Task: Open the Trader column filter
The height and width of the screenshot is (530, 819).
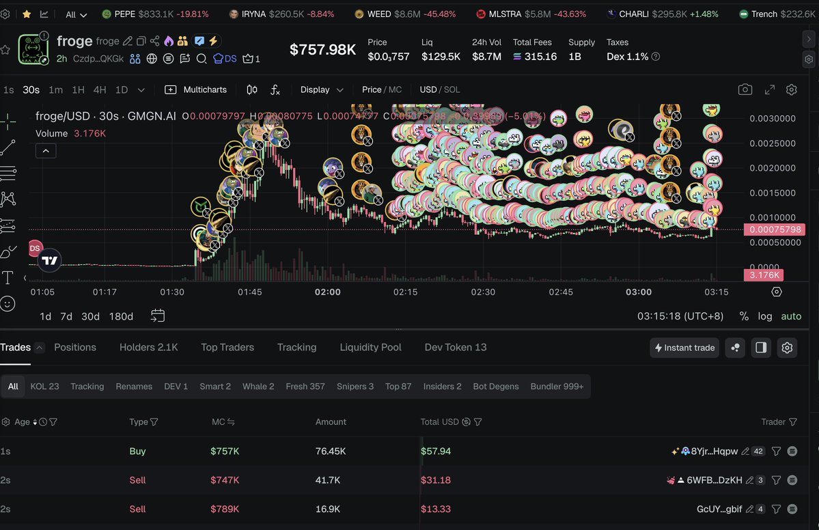Action: pyautogui.click(x=793, y=422)
